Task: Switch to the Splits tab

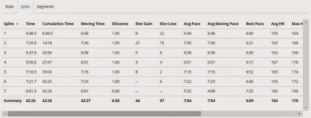Action: 25,6
